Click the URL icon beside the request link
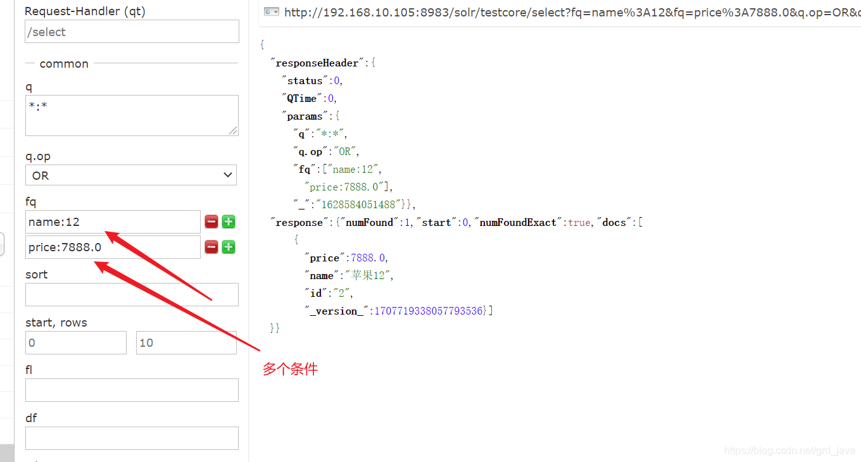861x462 pixels. (x=272, y=11)
